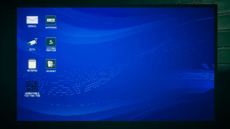Open the Notepad icon
This screenshot has height=129, width=230.
pyautogui.click(x=32, y=64)
